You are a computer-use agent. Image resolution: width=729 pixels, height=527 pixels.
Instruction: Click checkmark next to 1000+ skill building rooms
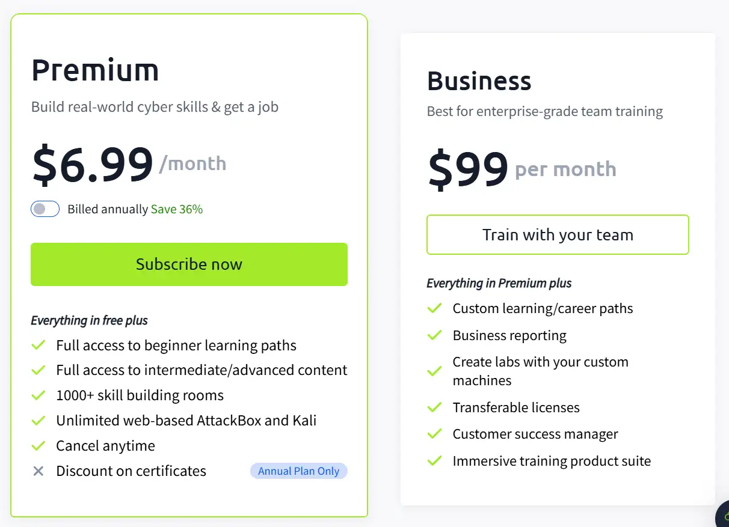pyautogui.click(x=38, y=395)
